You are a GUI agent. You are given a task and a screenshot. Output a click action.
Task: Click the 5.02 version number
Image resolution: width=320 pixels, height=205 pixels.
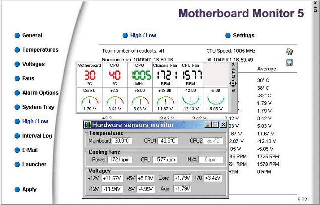[302, 200]
